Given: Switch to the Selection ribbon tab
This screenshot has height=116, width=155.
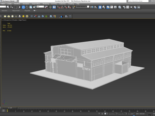Looking at the screenshot, I should coord(4,11).
